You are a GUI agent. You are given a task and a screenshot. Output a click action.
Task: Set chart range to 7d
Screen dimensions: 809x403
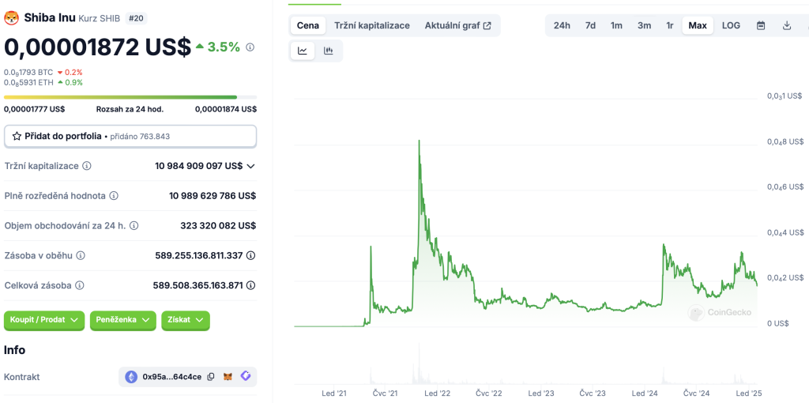point(590,25)
